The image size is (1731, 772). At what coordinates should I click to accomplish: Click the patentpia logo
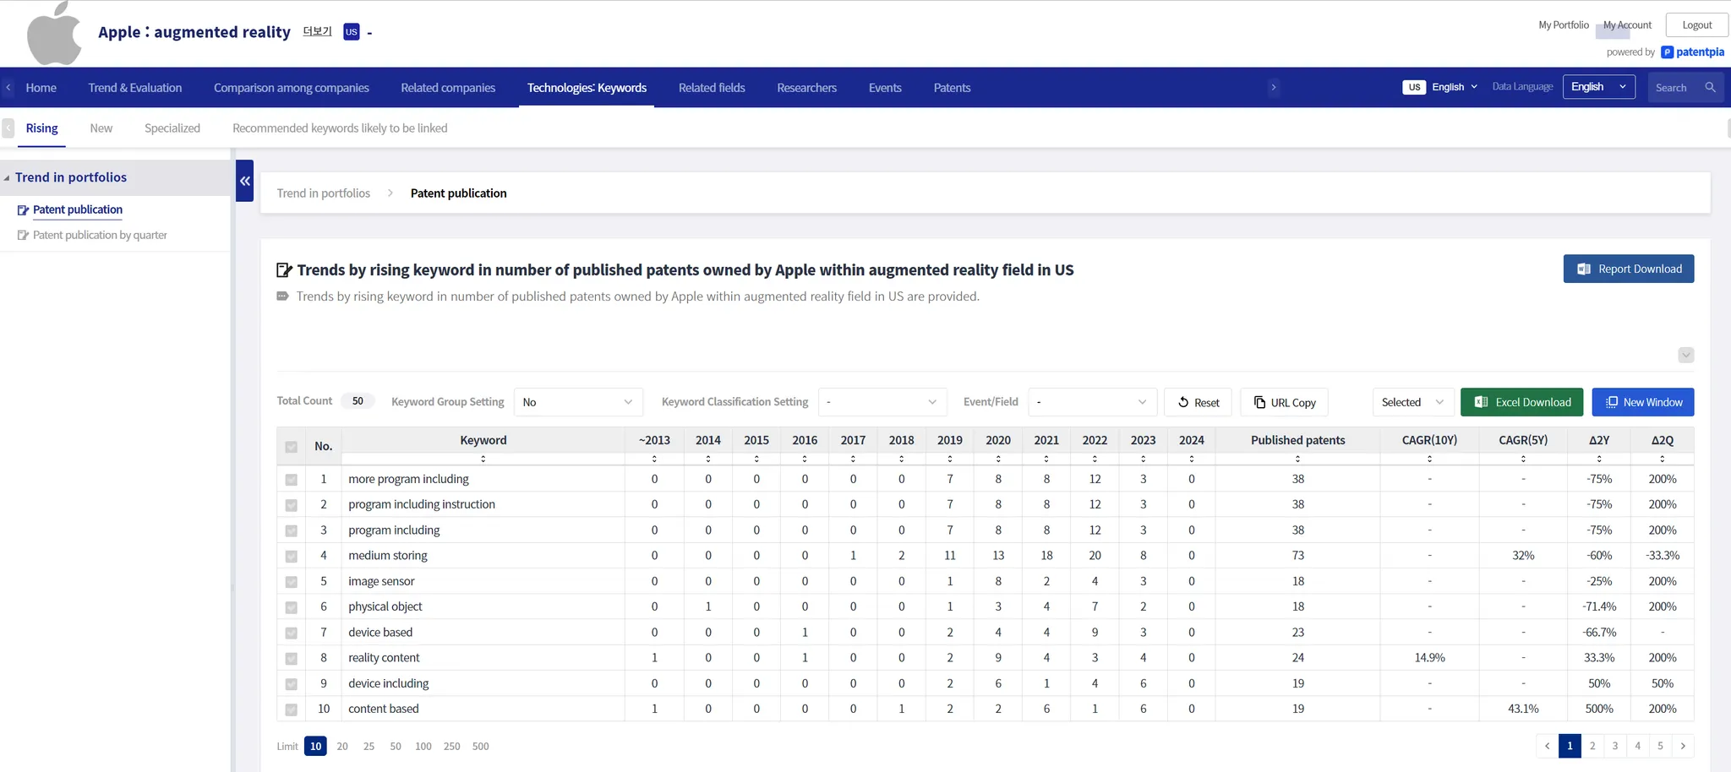coord(1693,52)
